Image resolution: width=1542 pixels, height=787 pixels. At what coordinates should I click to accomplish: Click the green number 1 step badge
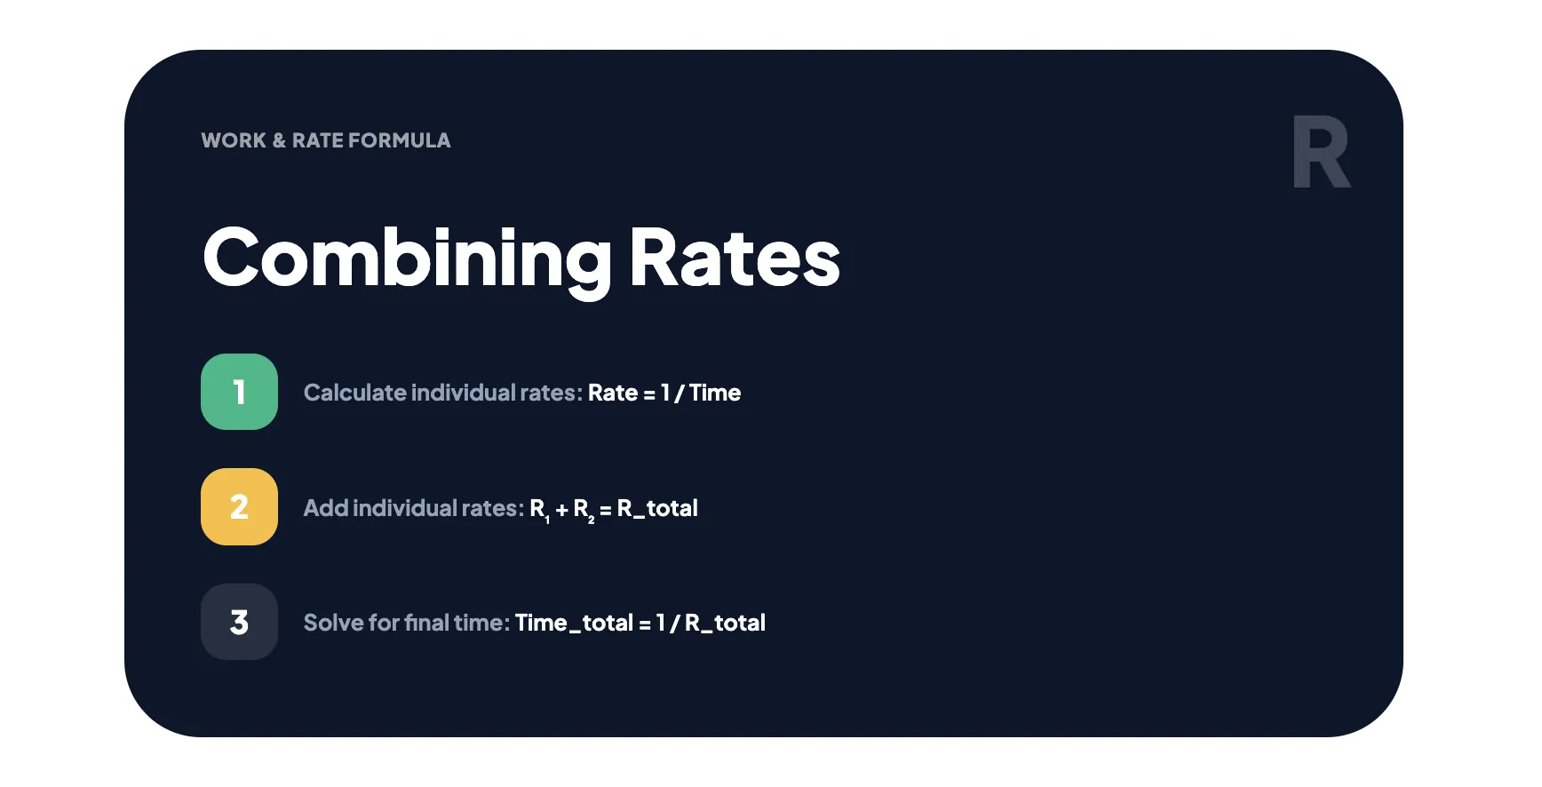[x=239, y=392]
